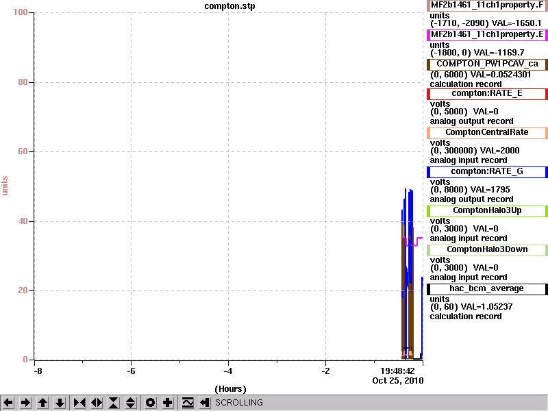The height and width of the screenshot is (411, 548).
Task: Click the Oct 25, 2010 date label
Action: [398, 381]
